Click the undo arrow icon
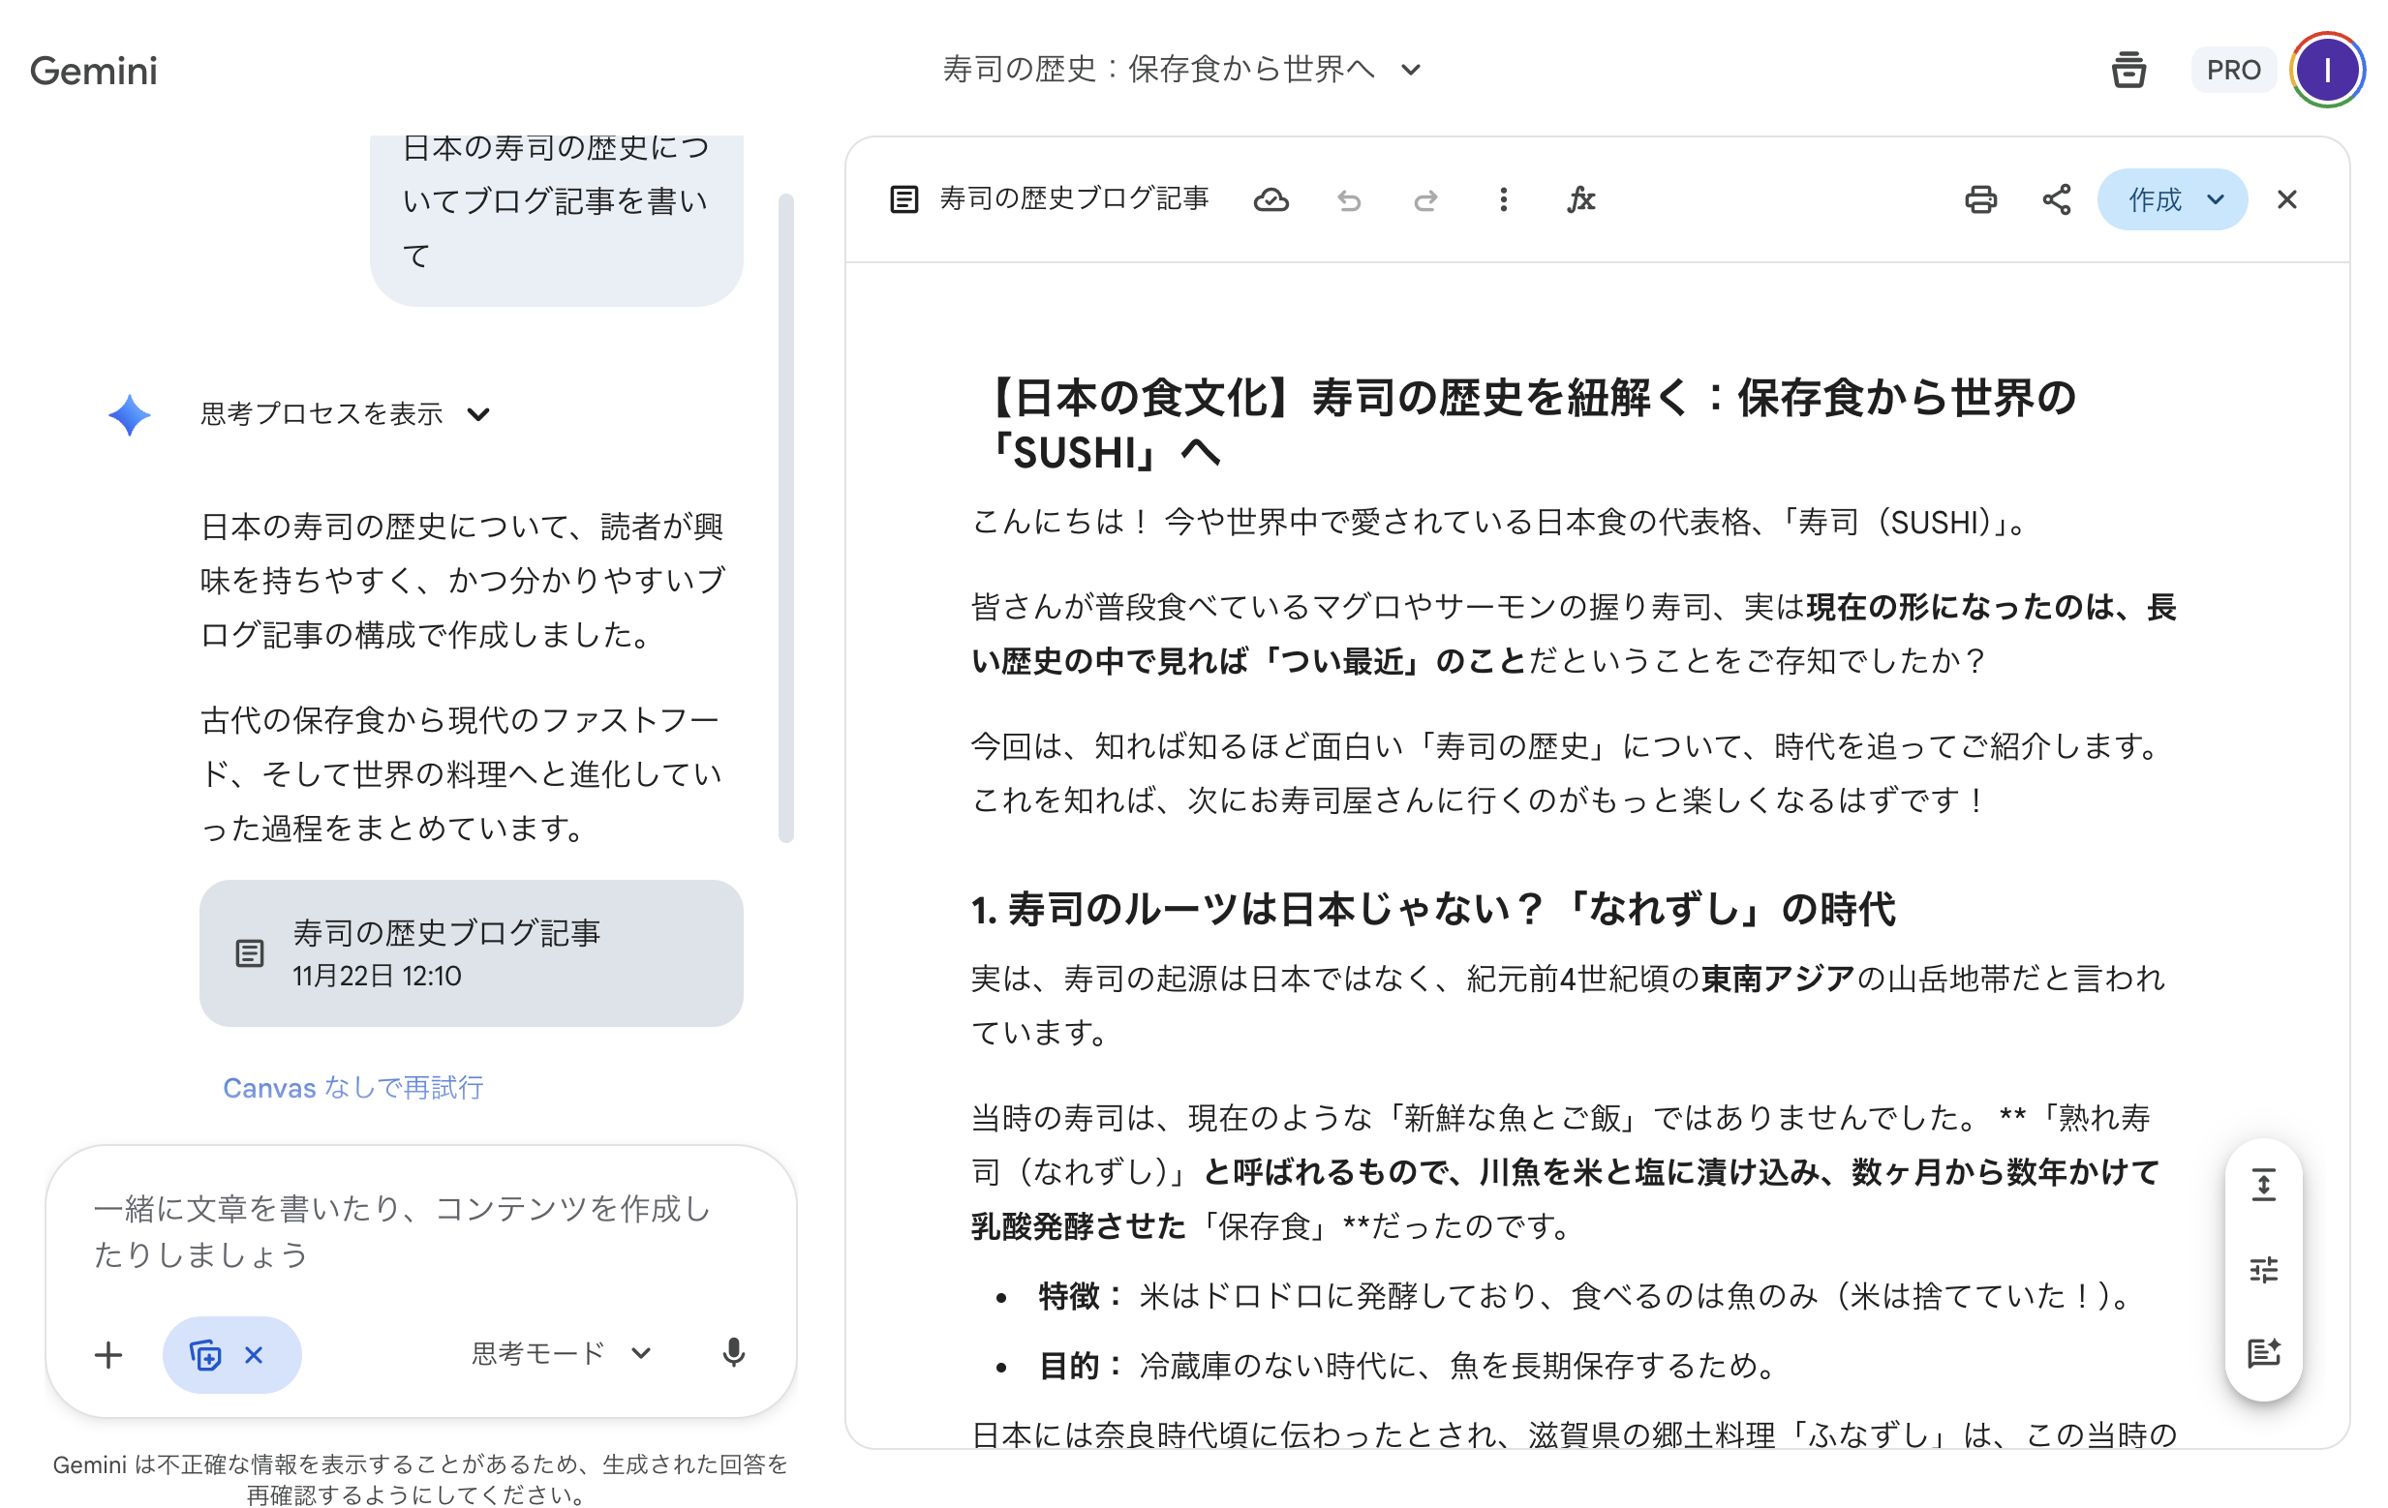2388x1508 pixels. [x=1349, y=201]
